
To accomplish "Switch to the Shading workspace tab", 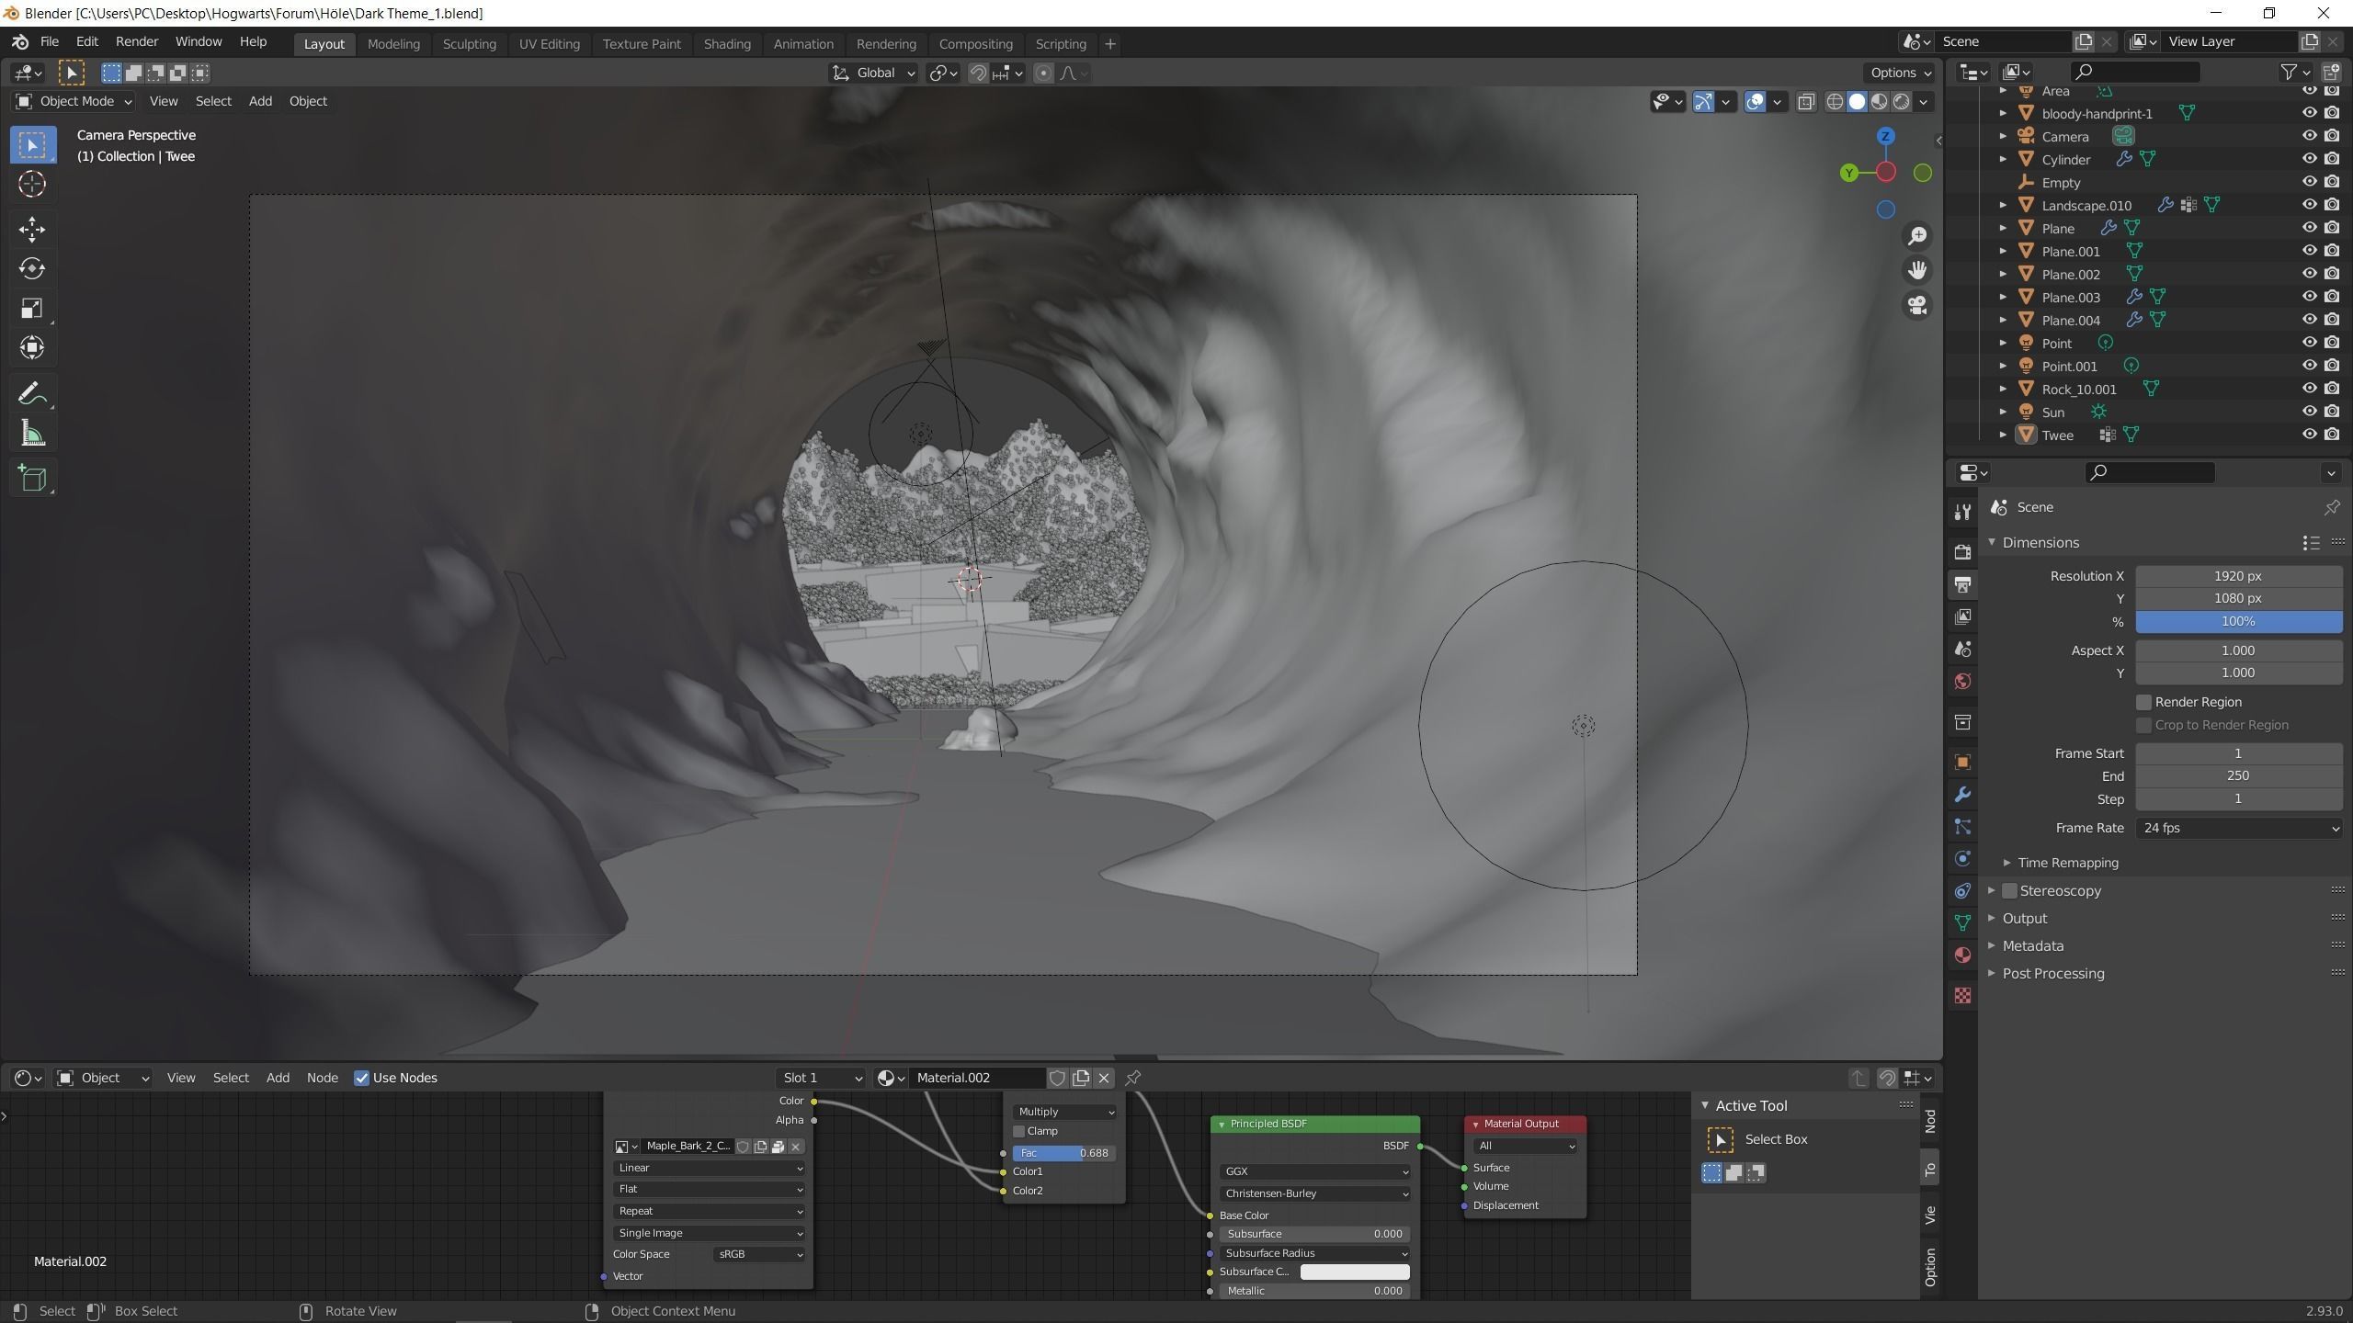I will pos(727,43).
